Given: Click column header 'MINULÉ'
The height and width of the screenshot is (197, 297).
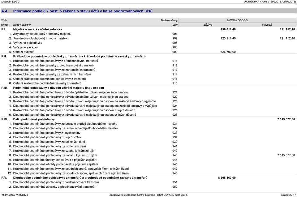Looking at the screenshot, I should coord(267,25).
